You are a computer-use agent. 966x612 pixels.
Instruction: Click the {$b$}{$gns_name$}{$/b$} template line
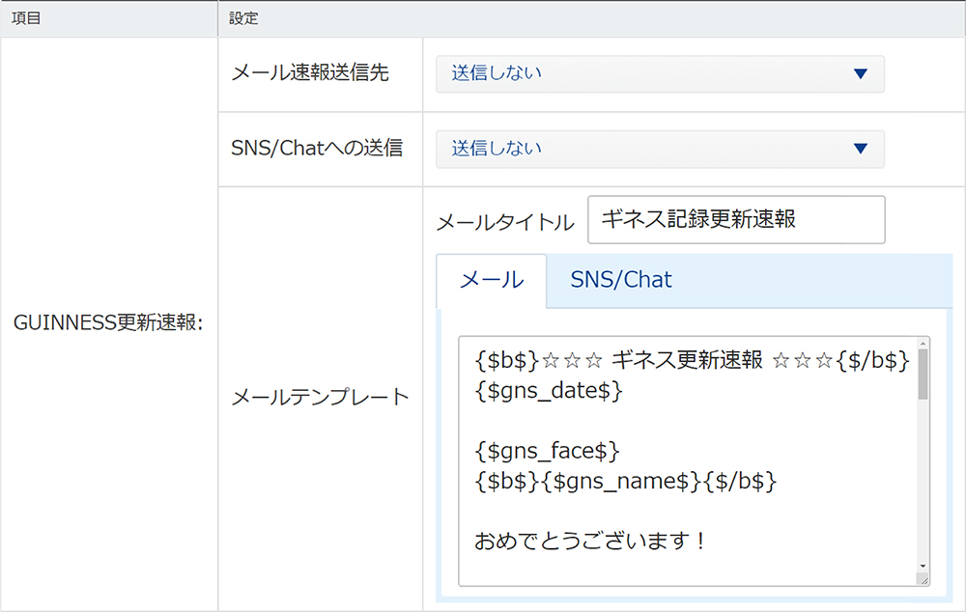626,481
